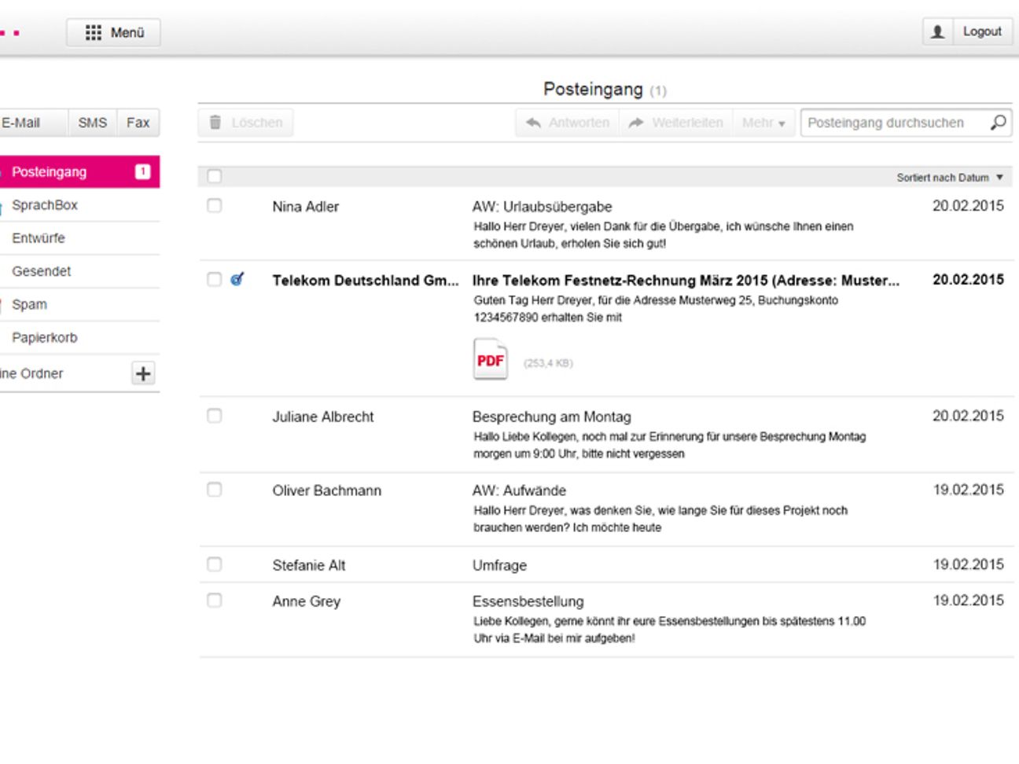Viewport: 1019px width, 764px height.
Task: Click the Logout button
Action: click(x=981, y=31)
